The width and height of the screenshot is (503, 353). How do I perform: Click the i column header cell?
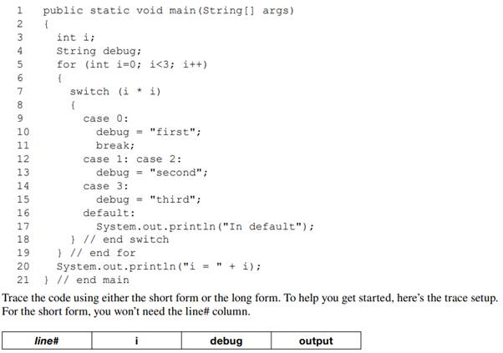coord(135,340)
